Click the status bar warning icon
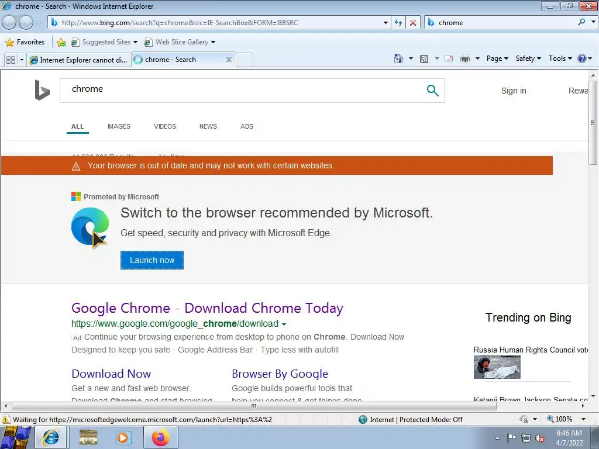The height and width of the screenshot is (449, 599). pyautogui.click(x=6, y=419)
